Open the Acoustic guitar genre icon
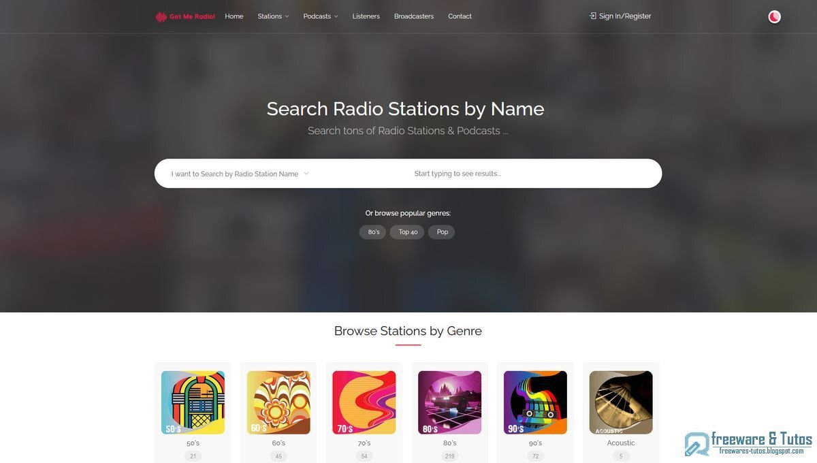 (x=621, y=402)
